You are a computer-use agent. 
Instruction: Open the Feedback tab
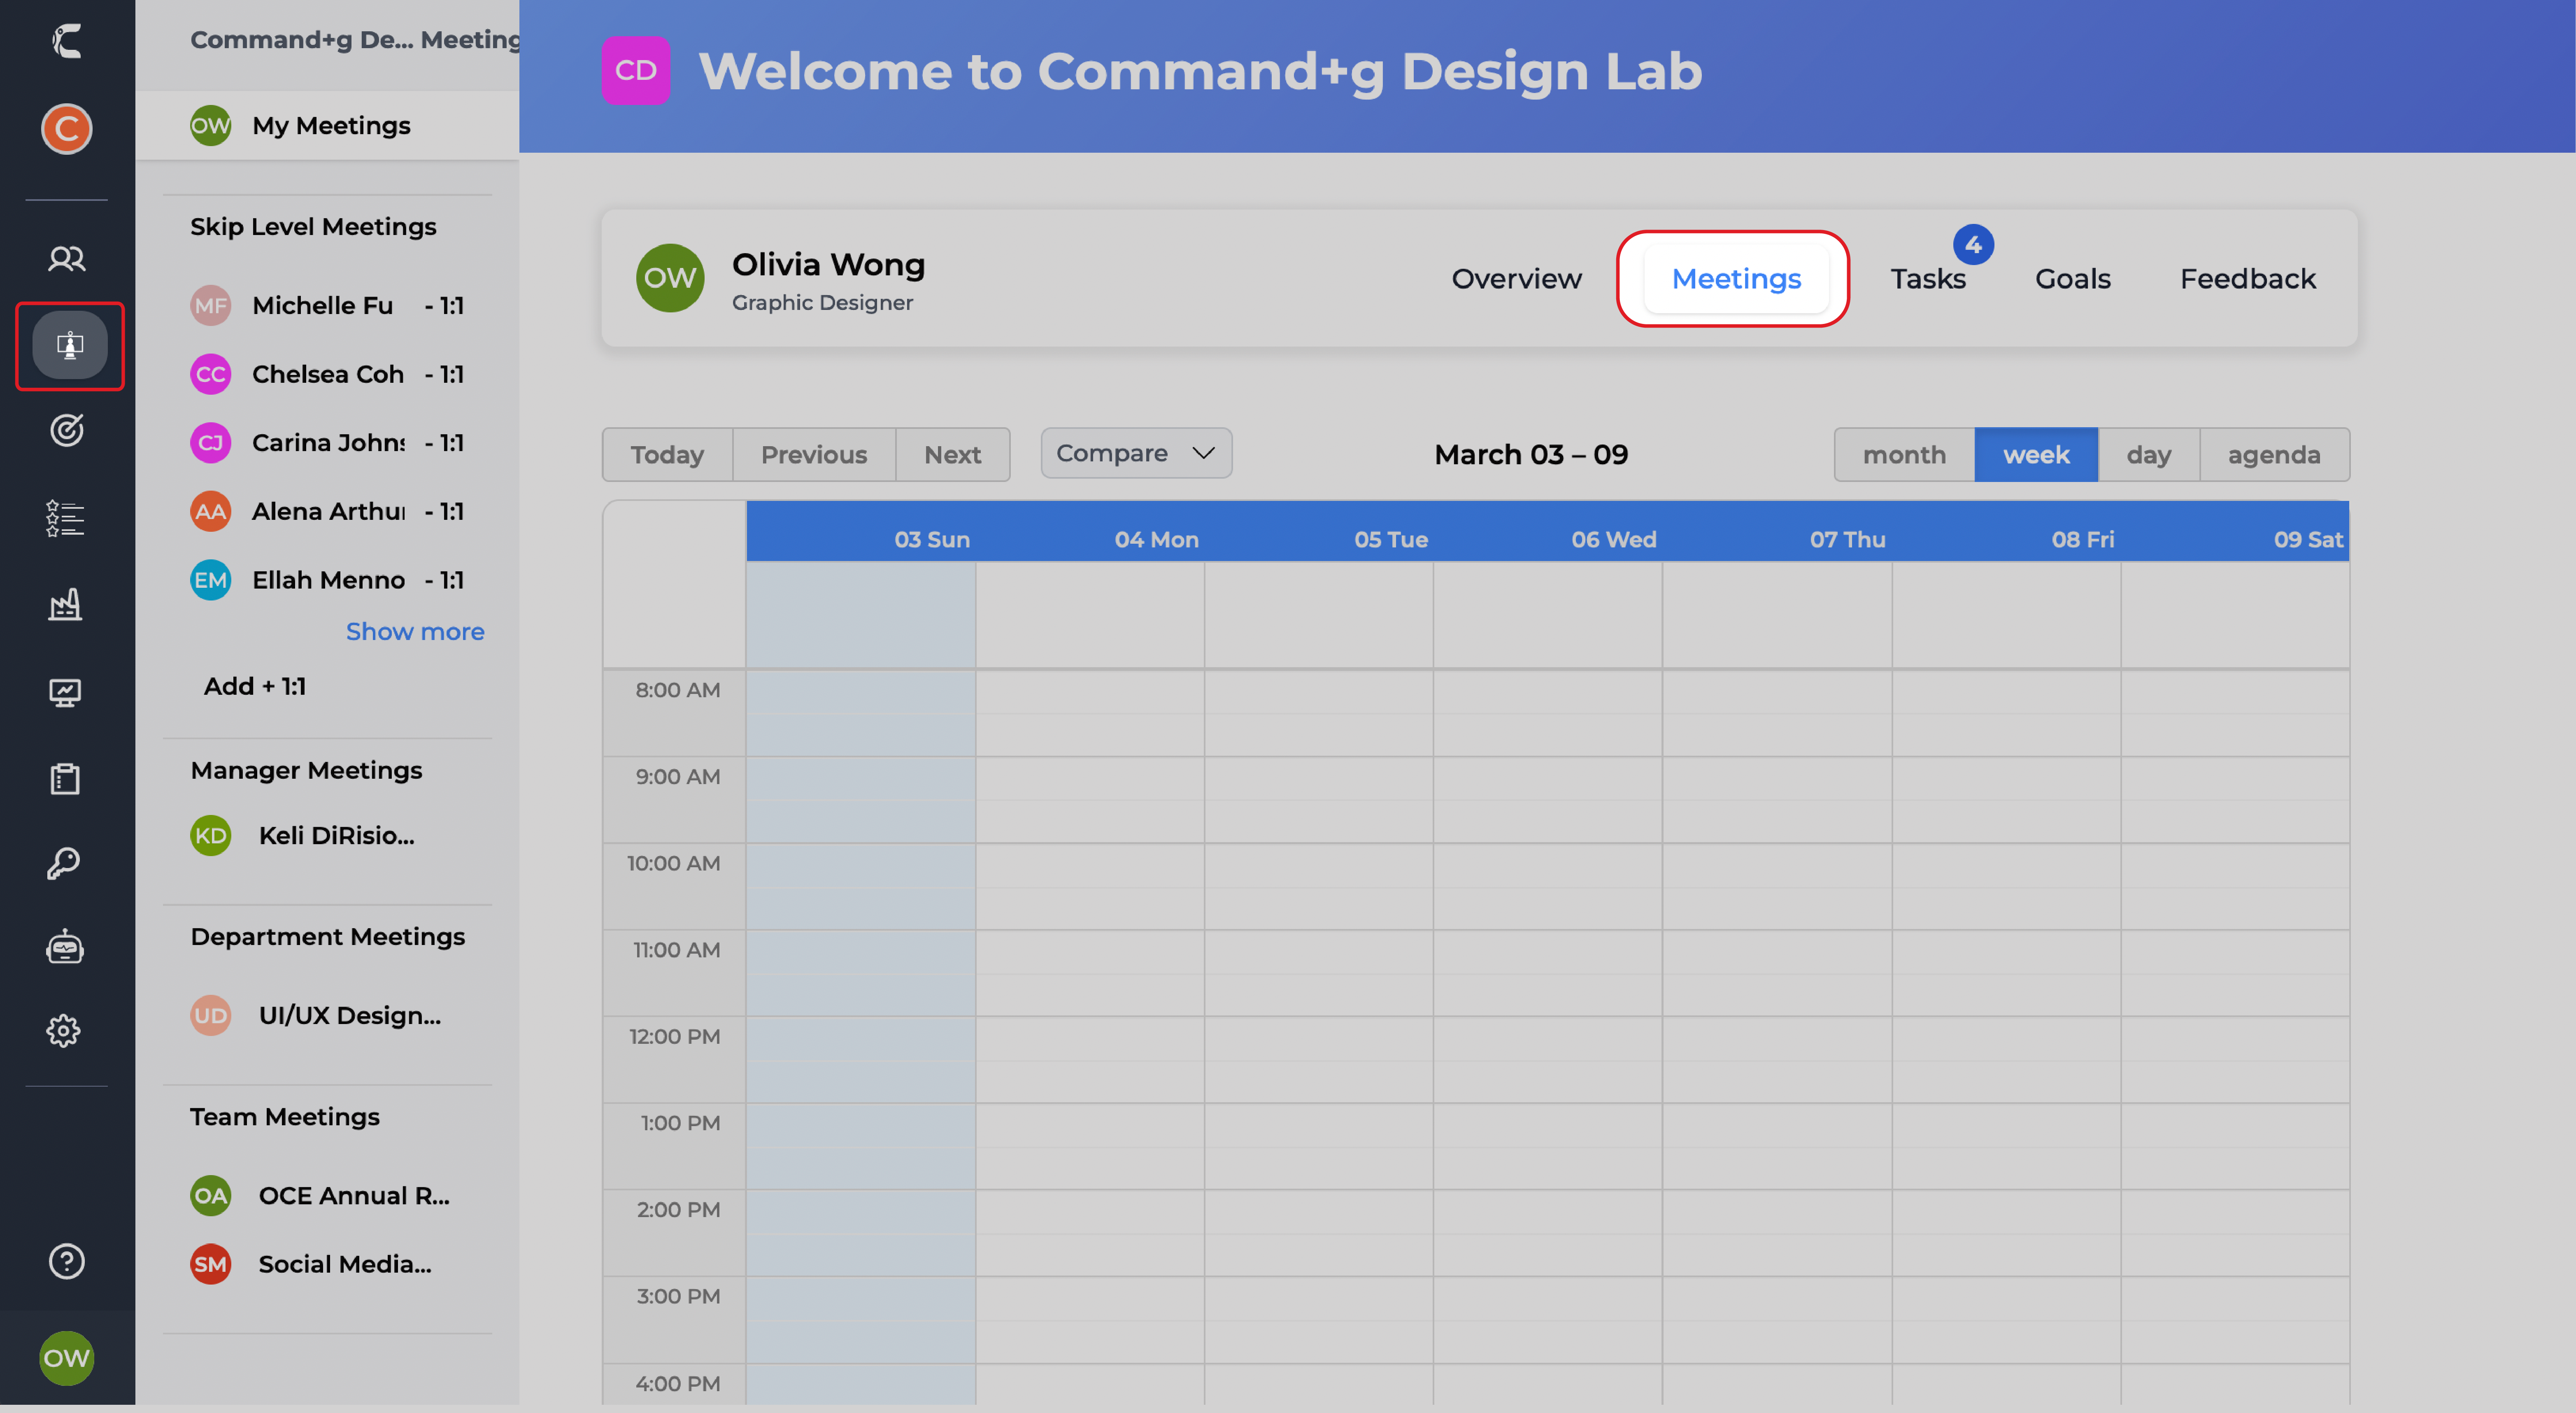coord(2247,279)
